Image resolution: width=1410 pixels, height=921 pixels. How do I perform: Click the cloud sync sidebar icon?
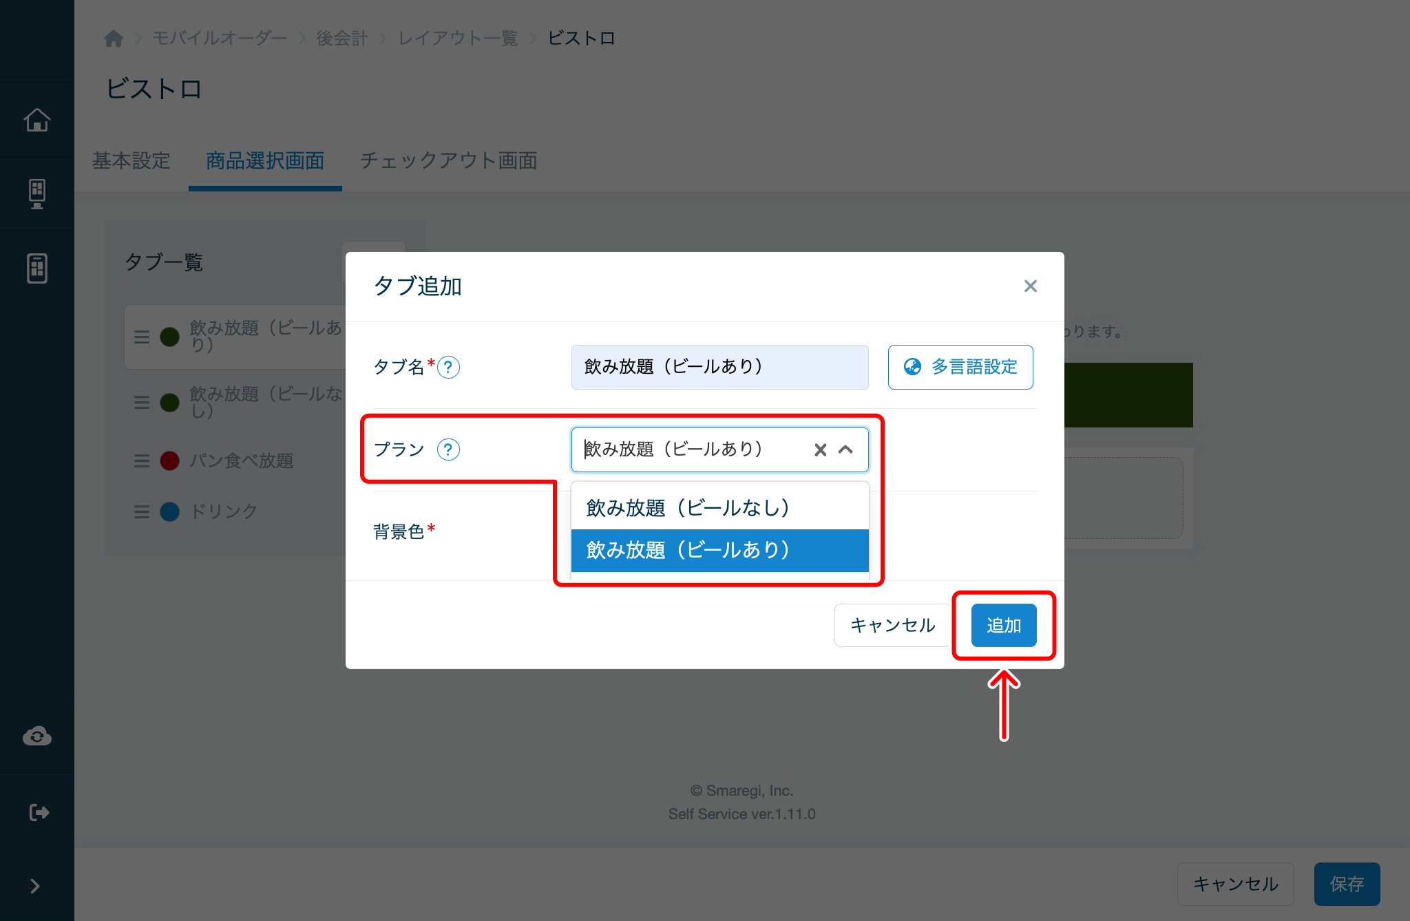point(37,737)
